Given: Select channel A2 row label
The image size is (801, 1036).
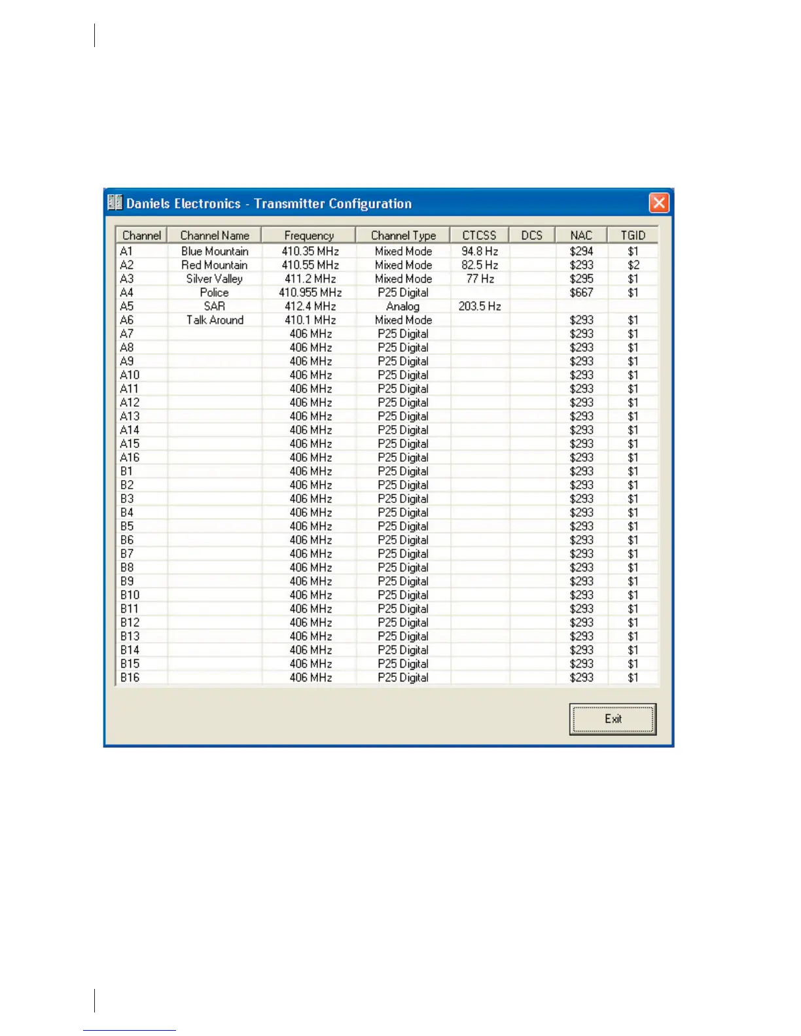Looking at the screenshot, I should 126,265.
